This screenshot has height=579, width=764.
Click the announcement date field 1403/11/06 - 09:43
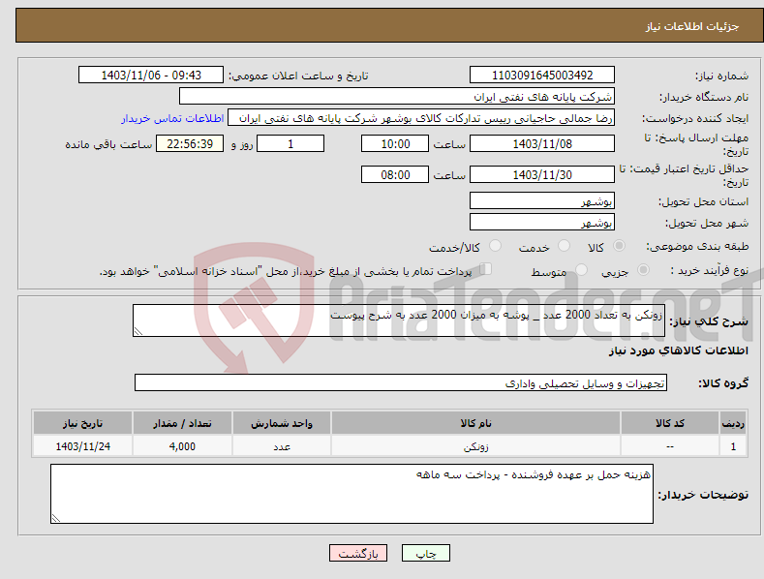click(151, 76)
